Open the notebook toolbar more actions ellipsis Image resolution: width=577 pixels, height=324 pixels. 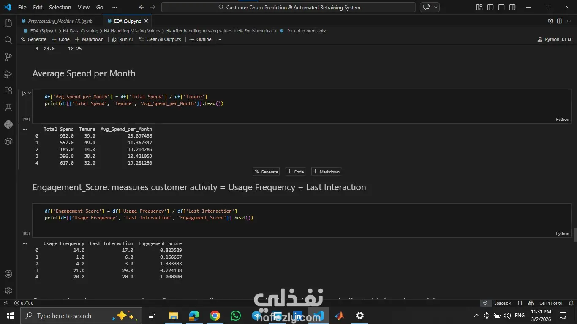[219, 39]
